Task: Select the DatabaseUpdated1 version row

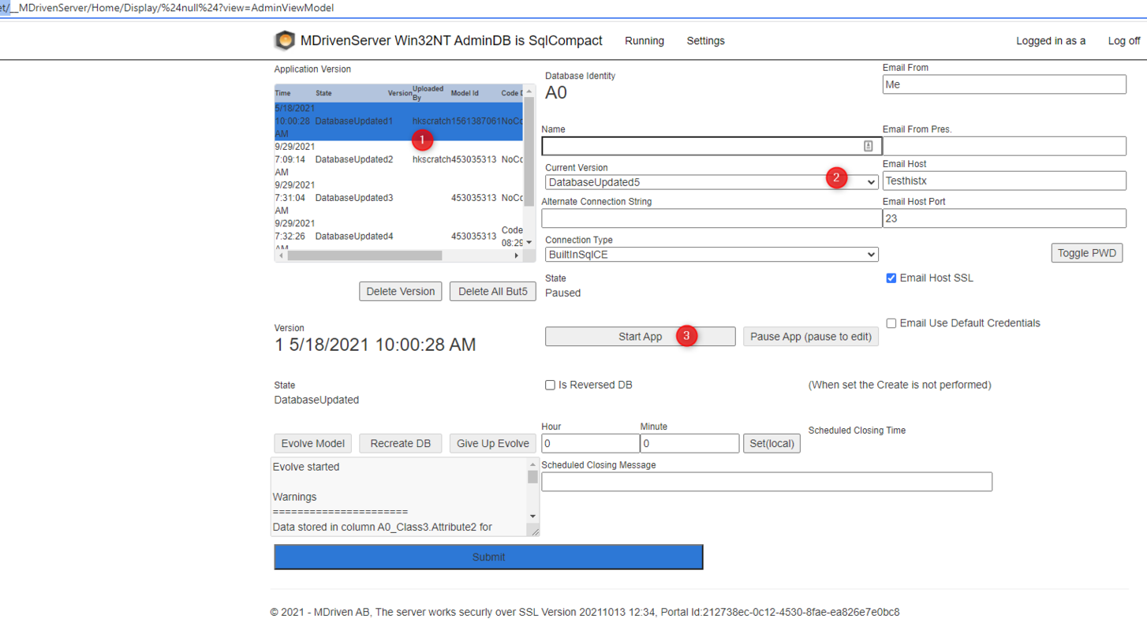Action: (398, 121)
